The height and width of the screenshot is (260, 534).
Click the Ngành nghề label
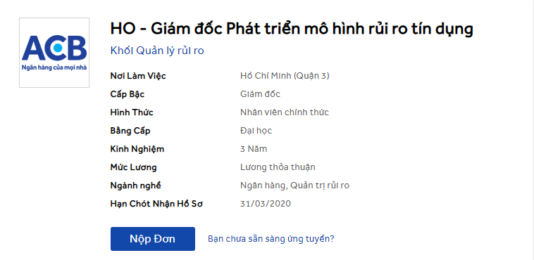click(135, 186)
